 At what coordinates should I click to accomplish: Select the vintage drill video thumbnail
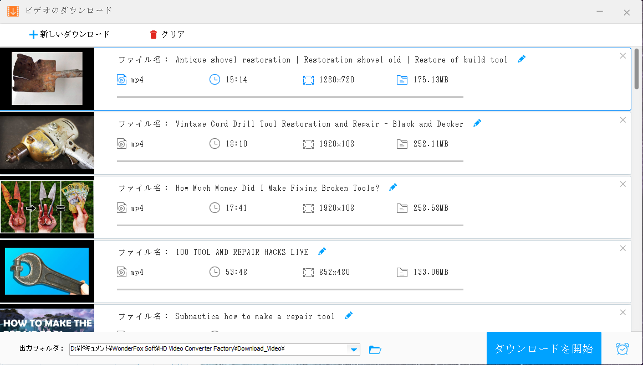[x=47, y=143]
